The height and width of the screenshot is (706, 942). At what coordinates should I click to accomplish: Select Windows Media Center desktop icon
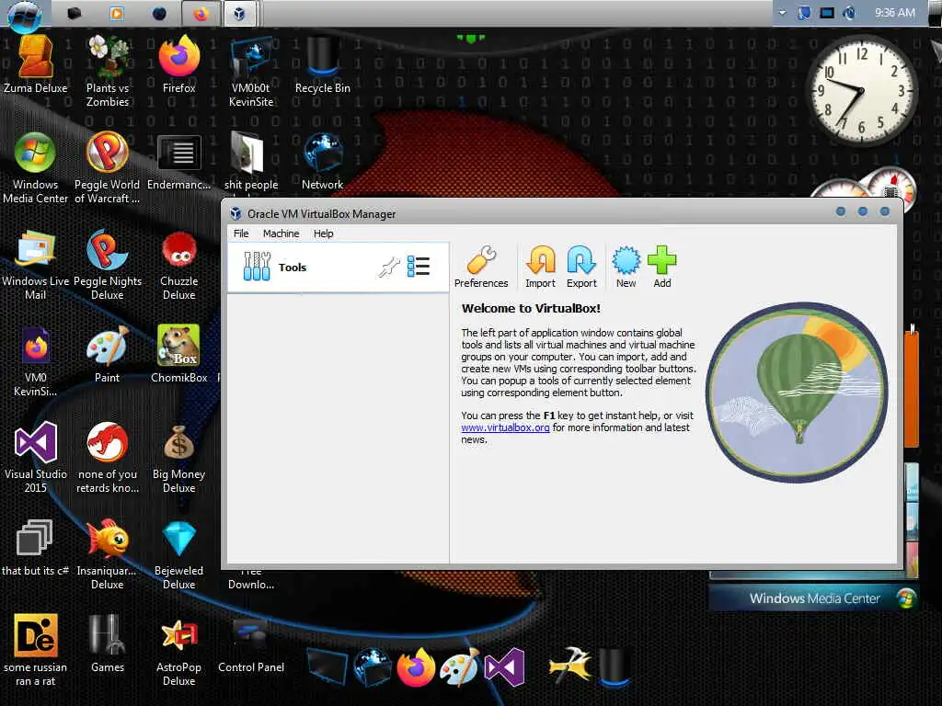[x=36, y=168]
